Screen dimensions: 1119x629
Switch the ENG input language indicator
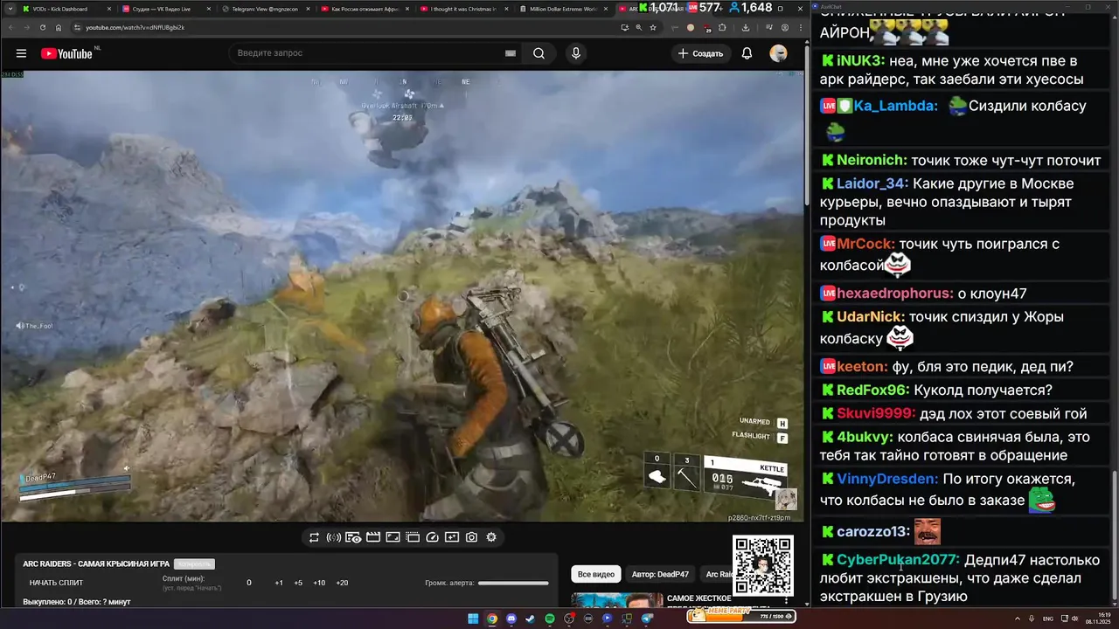tap(1048, 619)
